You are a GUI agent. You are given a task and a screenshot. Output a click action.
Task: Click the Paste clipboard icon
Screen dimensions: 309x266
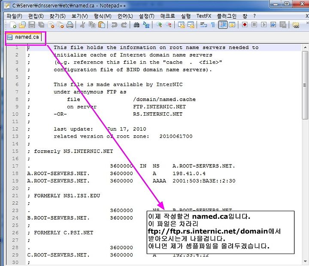tap(102, 25)
